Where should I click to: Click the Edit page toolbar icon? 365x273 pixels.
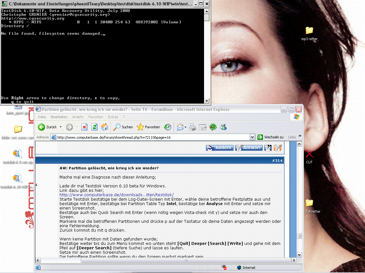click(x=202, y=127)
